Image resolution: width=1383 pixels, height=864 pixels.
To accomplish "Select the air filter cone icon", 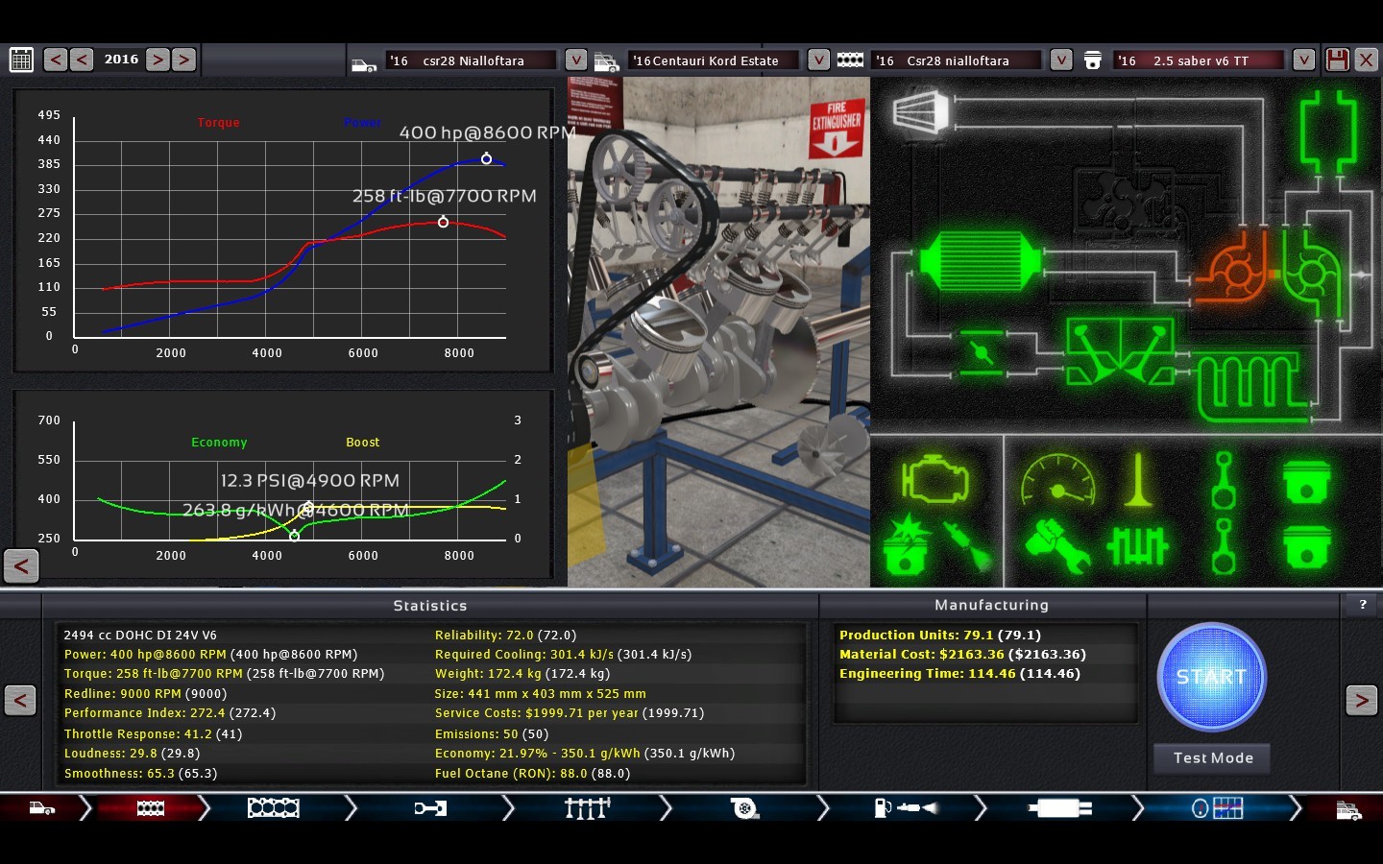I will click(x=919, y=112).
